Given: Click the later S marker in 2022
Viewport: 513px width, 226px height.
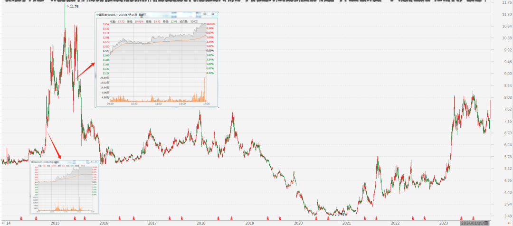Looking at the screenshot, I should click(425, 218).
